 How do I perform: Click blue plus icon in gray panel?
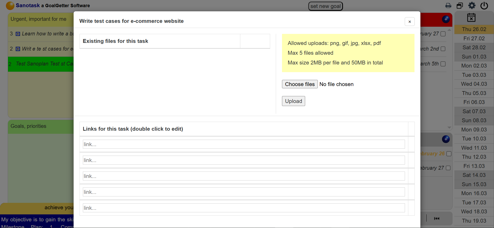(446, 139)
